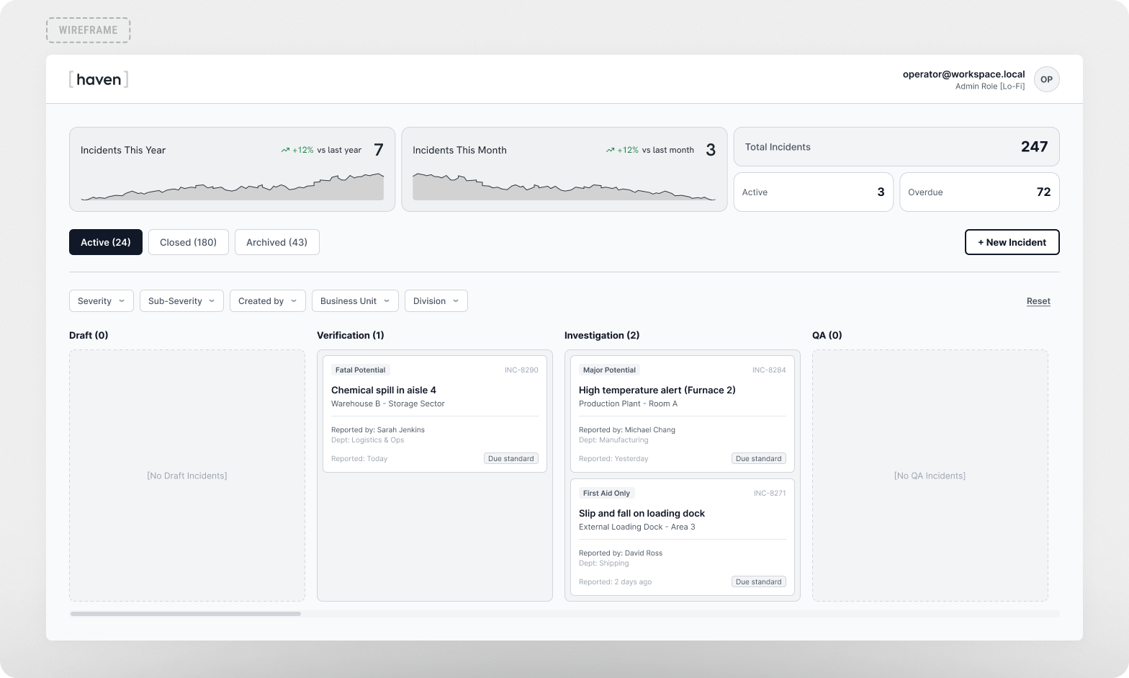Click the haven logo
Image resolution: width=1129 pixels, height=678 pixels.
99,79
